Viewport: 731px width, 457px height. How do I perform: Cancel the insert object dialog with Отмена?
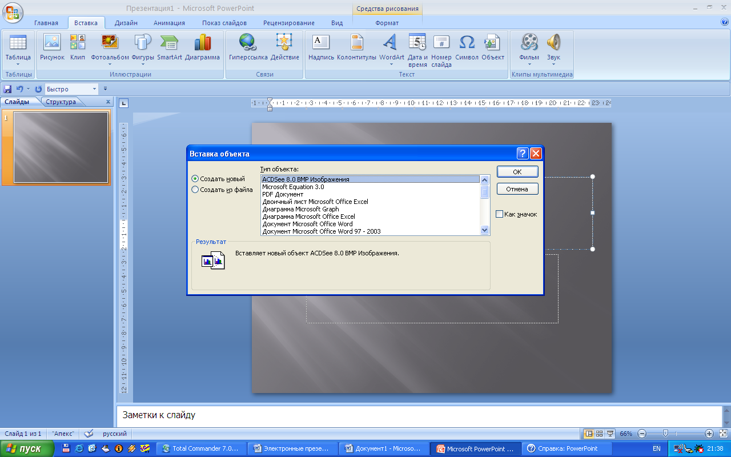517,189
